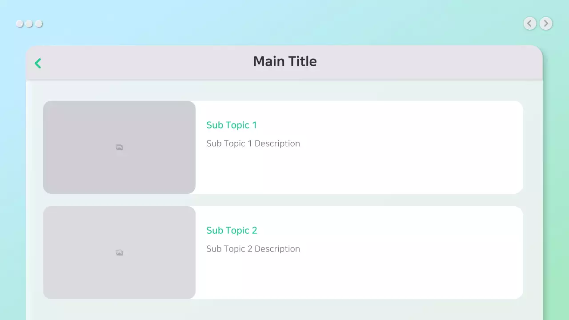This screenshot has height=320, width=569.
Task: Click the empty gap between the two topic cards
Action: pos(284,200)
